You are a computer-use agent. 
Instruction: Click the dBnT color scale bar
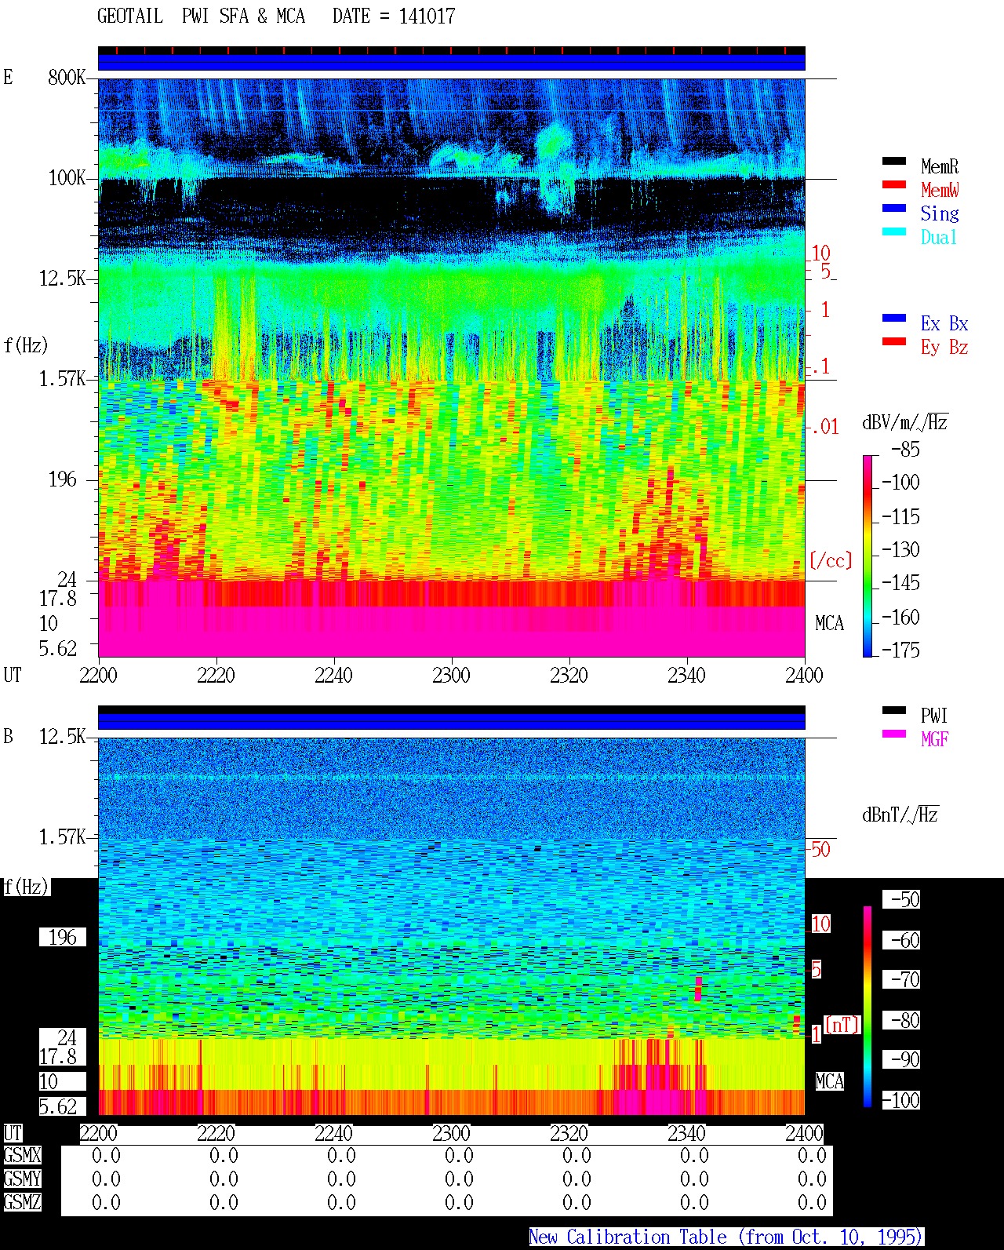click(868, 1007)
